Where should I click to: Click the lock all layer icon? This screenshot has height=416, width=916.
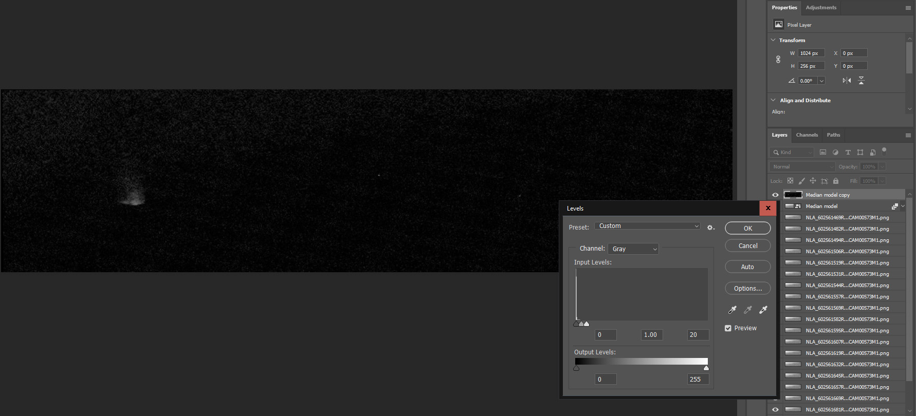tap(836, 181)
